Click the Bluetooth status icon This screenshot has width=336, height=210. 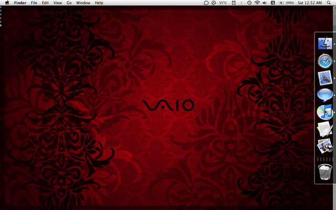(241, 3)
